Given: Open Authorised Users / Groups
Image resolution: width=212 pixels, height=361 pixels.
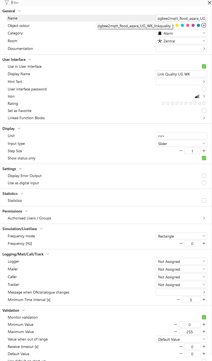Looking at the screenshot, I should coord(204,218).
